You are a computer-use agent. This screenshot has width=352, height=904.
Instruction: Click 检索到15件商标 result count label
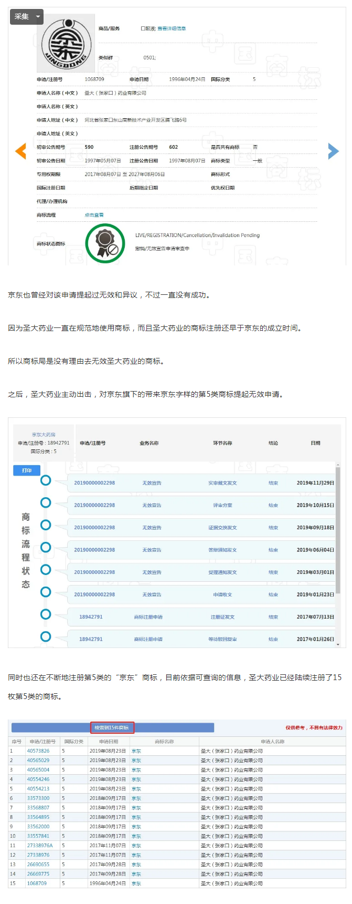(112, 727)
